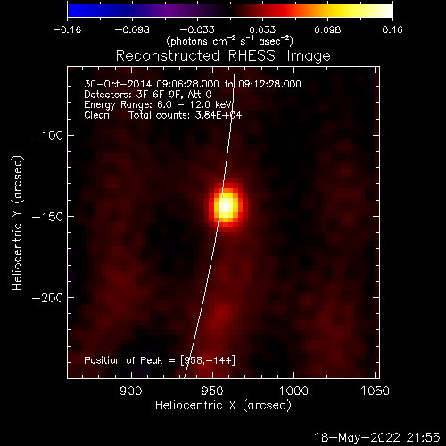446x446 pixels.
Task: Click the date and time range text
Action: [193, 84]
